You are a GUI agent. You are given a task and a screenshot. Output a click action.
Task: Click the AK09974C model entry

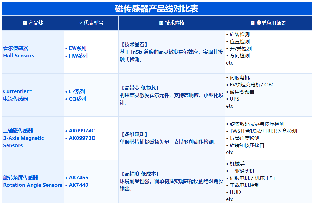pyautogui.click(x=82, y=131)
